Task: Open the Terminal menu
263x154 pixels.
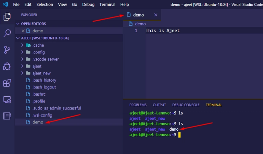Action: pyautogui.click(x=107, y=4)
